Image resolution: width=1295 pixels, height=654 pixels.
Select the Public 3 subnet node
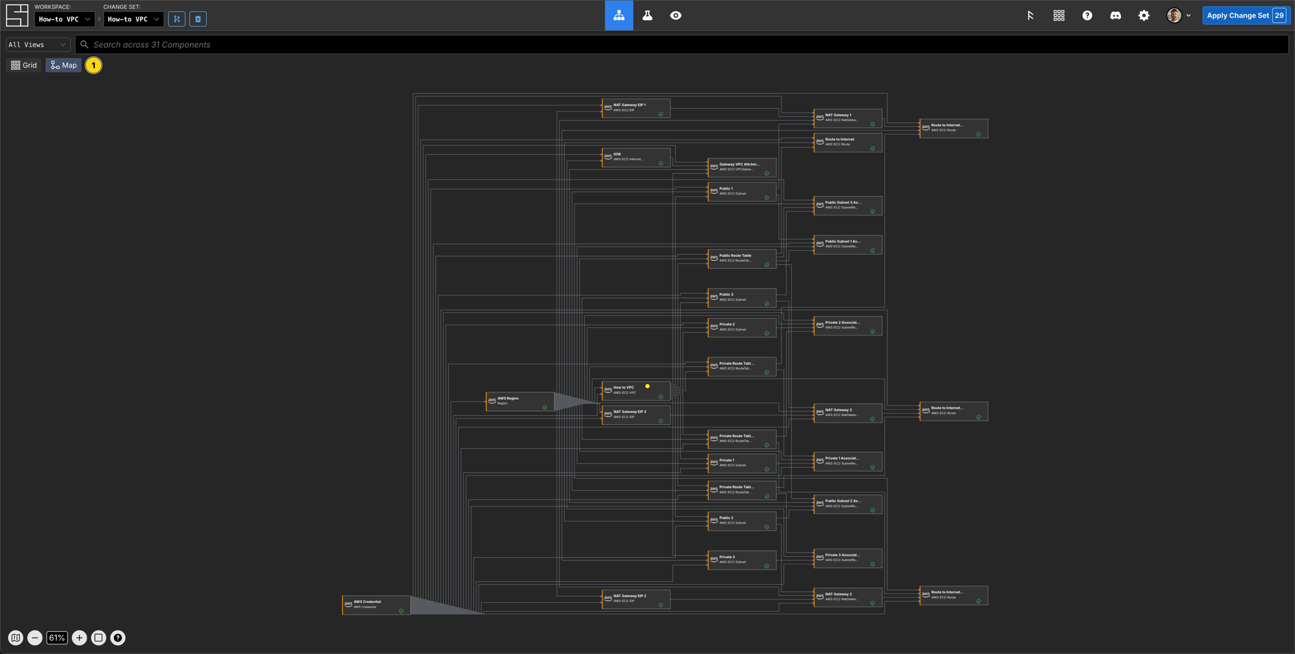(741, 298)
